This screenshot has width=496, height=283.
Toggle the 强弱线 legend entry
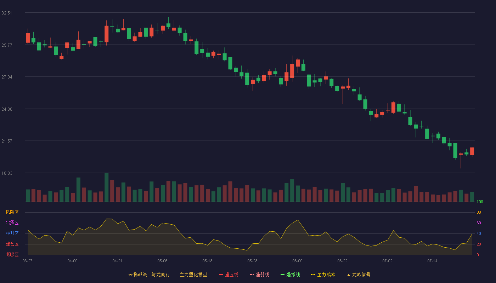tap(259, 275)
